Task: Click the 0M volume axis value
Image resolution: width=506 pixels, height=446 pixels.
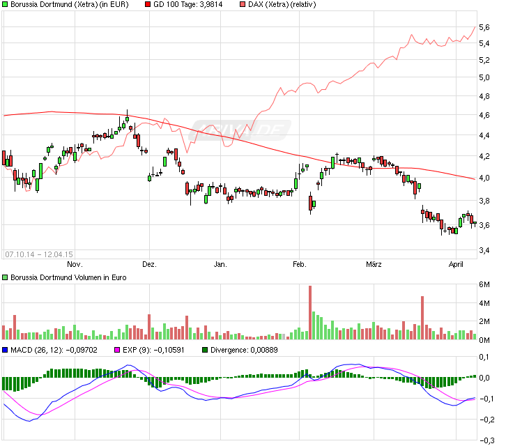Action: pos(484,340)
